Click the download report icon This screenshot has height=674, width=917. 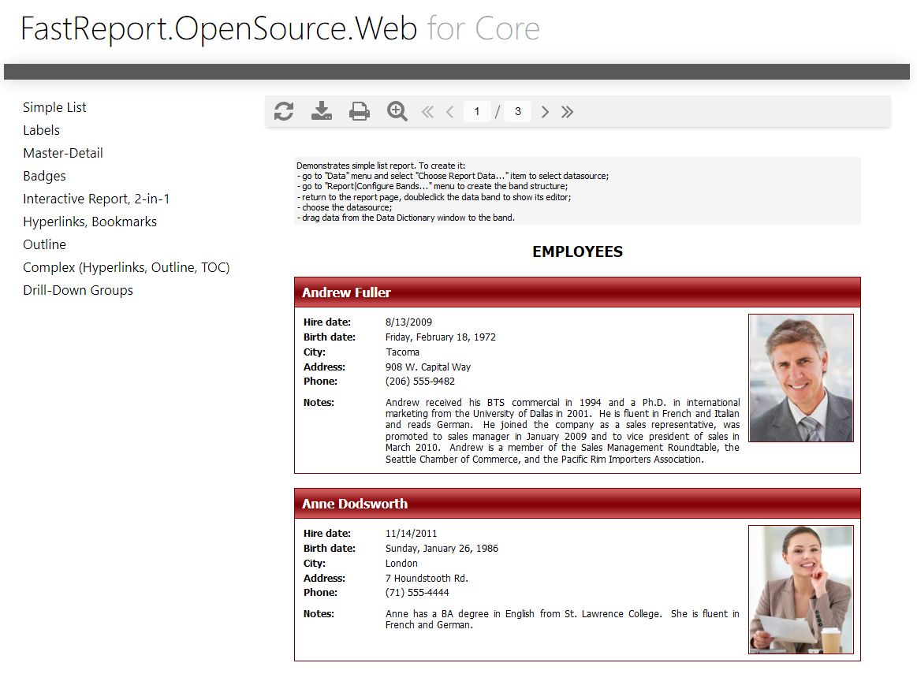pyautogui.click(x=321, y=111)
